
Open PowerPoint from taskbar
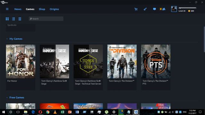(70, 112)
